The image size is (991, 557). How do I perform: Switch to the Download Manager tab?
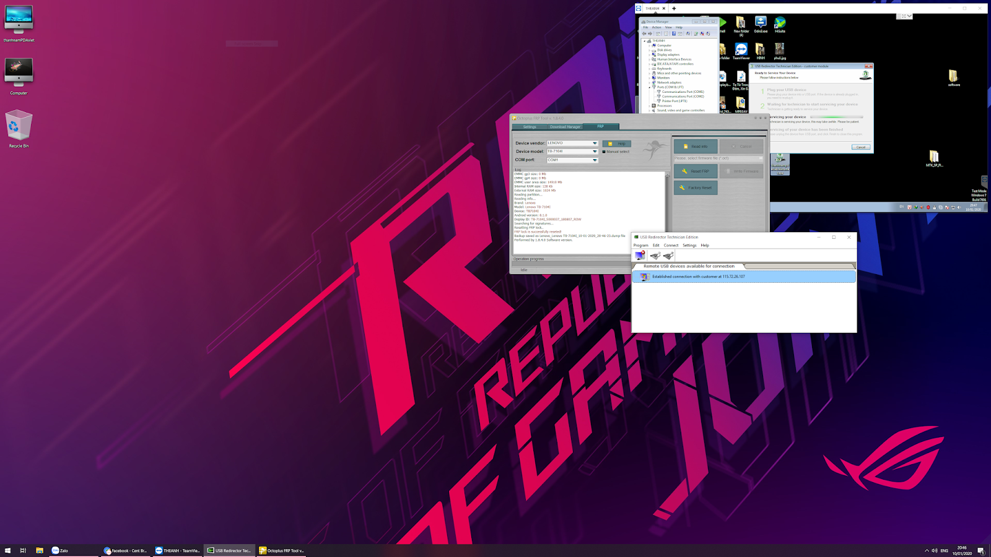pyautogui.click(x=565, y=127)
